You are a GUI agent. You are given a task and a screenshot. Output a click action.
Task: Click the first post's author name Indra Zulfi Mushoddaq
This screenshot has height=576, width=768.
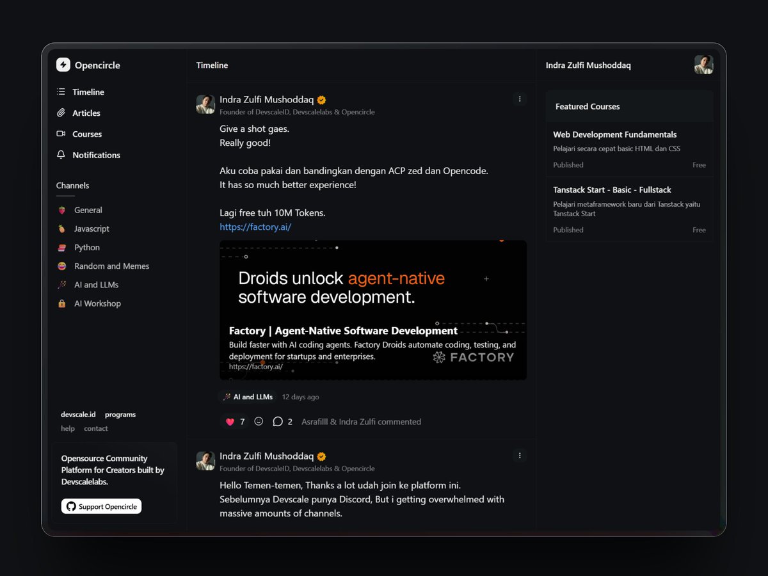pyautogui.click(x=266, y=100)
